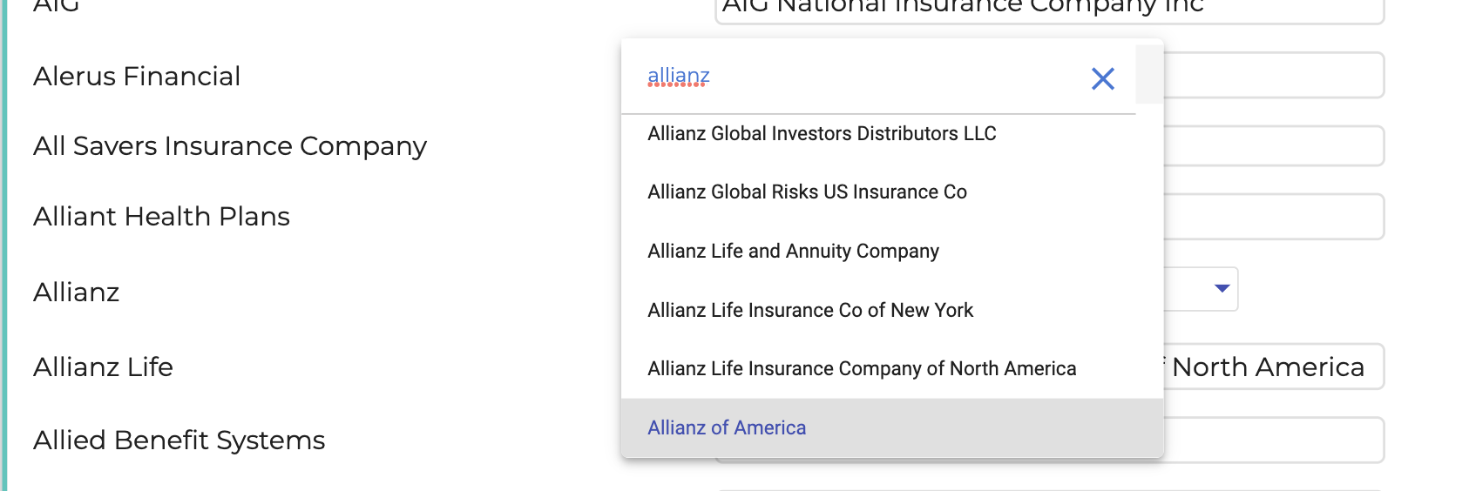Click the Alliant Health Plans label
This screenshot has height=491, width=1469.
(x=161, y=217)
